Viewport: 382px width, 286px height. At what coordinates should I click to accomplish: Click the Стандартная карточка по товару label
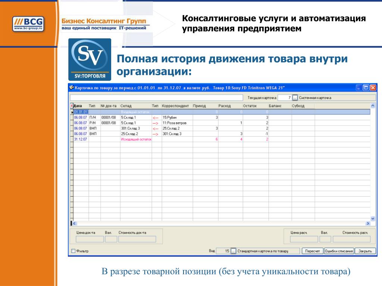tap(263, 251)
